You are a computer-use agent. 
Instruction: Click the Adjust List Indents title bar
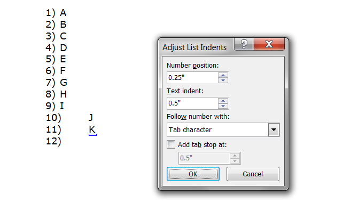[194, 47]
